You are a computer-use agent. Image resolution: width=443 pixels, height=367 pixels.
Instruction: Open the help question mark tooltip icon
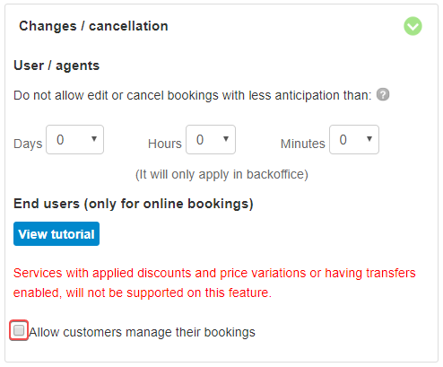pyautogui.click(x=383, y=95)
